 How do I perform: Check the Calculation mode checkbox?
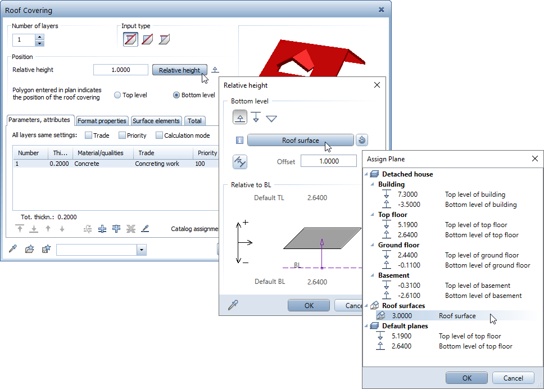[x=160, y=135]
